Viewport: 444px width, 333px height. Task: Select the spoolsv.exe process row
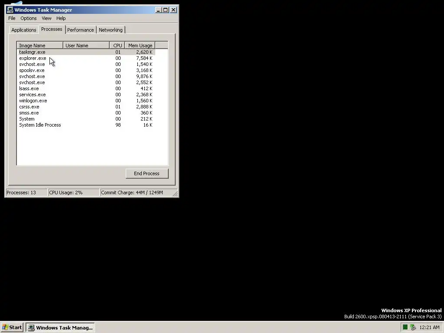[x=86, y=70]
